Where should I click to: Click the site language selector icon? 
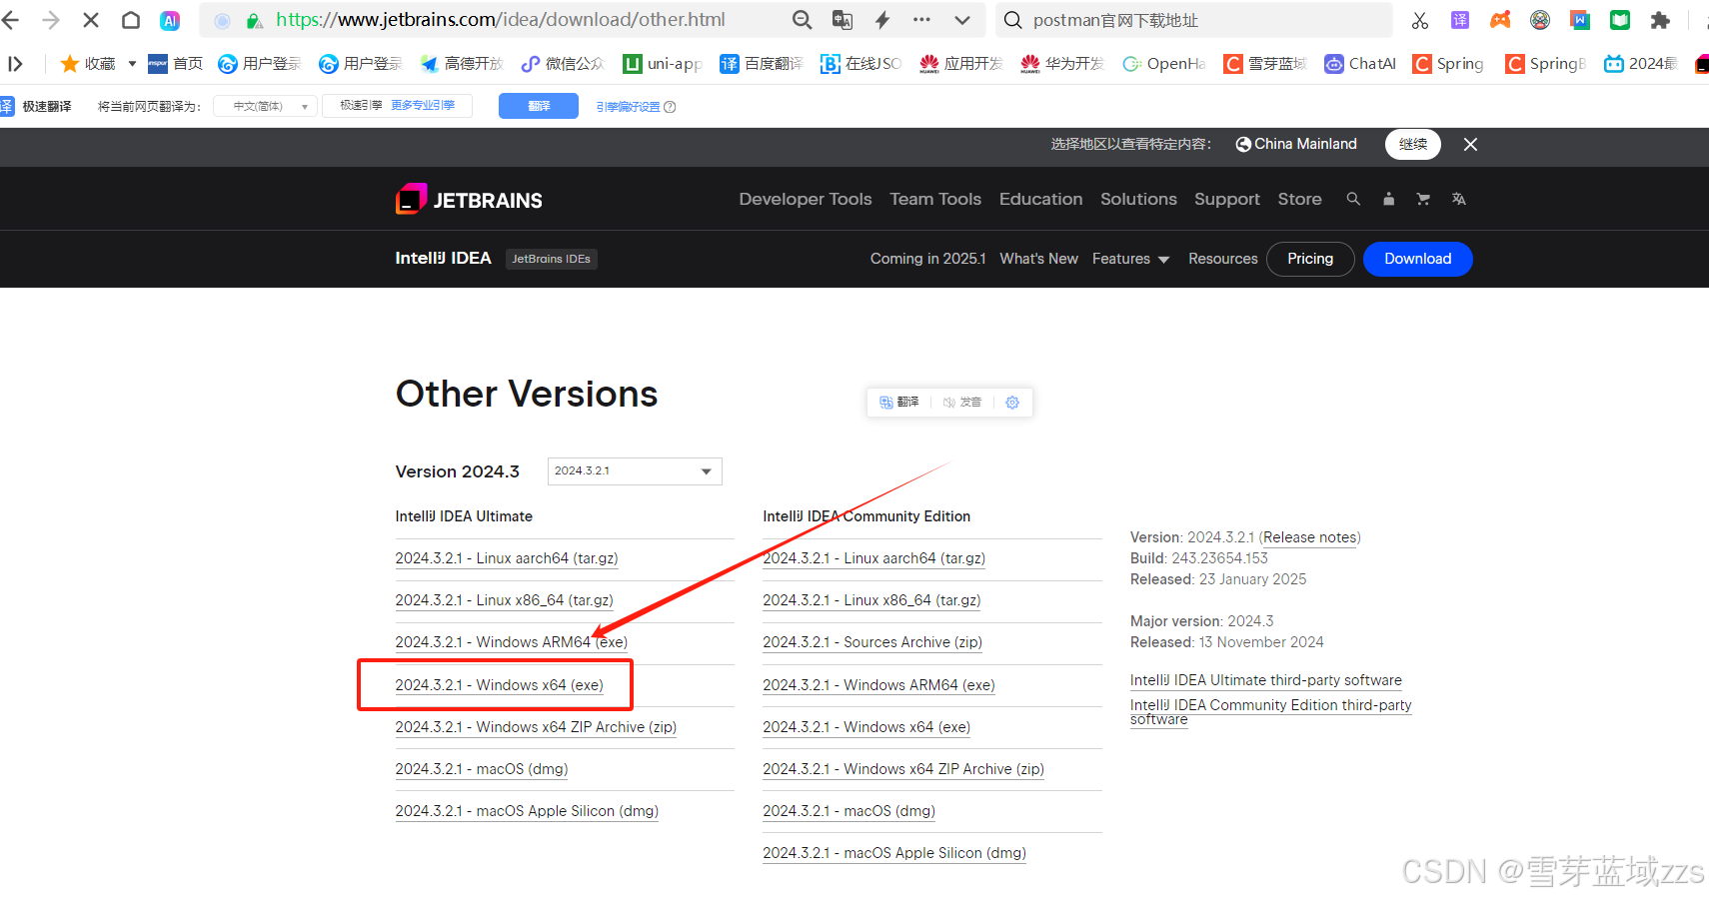click(1459, 199)
